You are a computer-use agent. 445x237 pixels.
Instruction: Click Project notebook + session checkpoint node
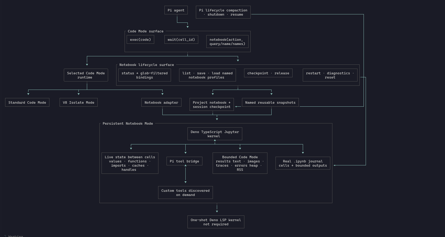212,104
